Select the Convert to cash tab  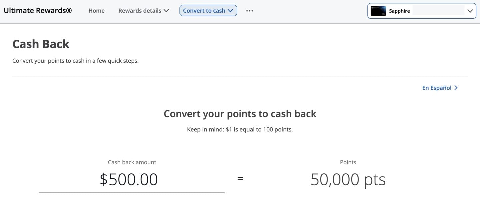204,11
